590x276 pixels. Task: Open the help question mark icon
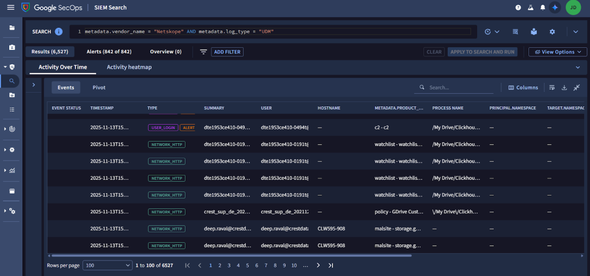(518, 7)
